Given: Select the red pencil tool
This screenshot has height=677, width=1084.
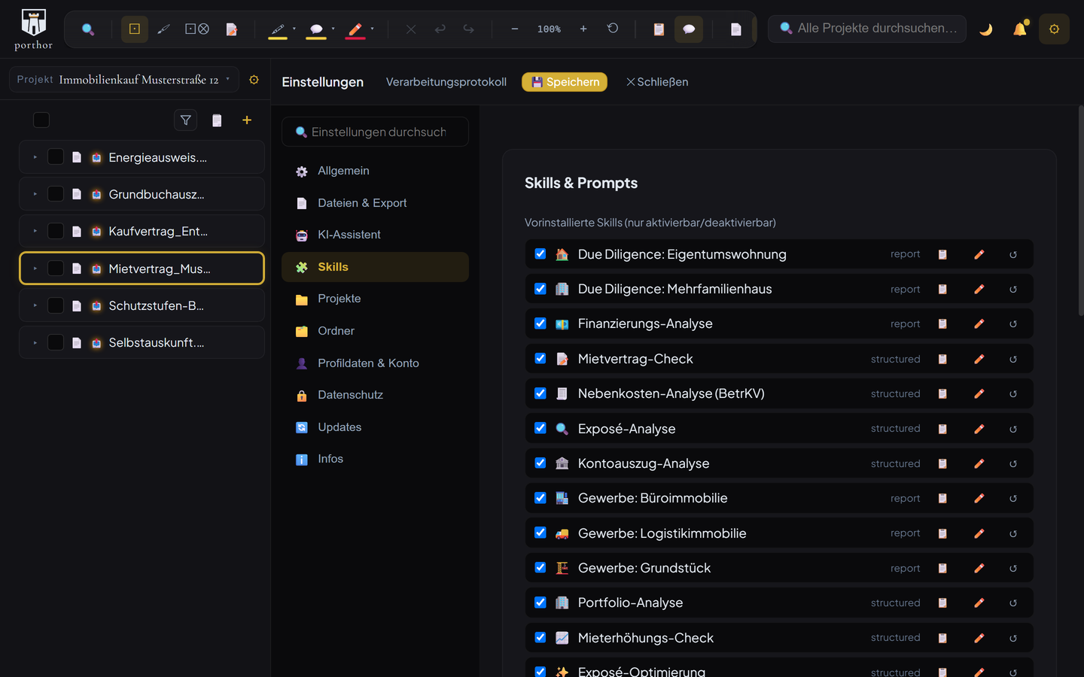Looking at the screenshot, I should [x=355, y=29].
